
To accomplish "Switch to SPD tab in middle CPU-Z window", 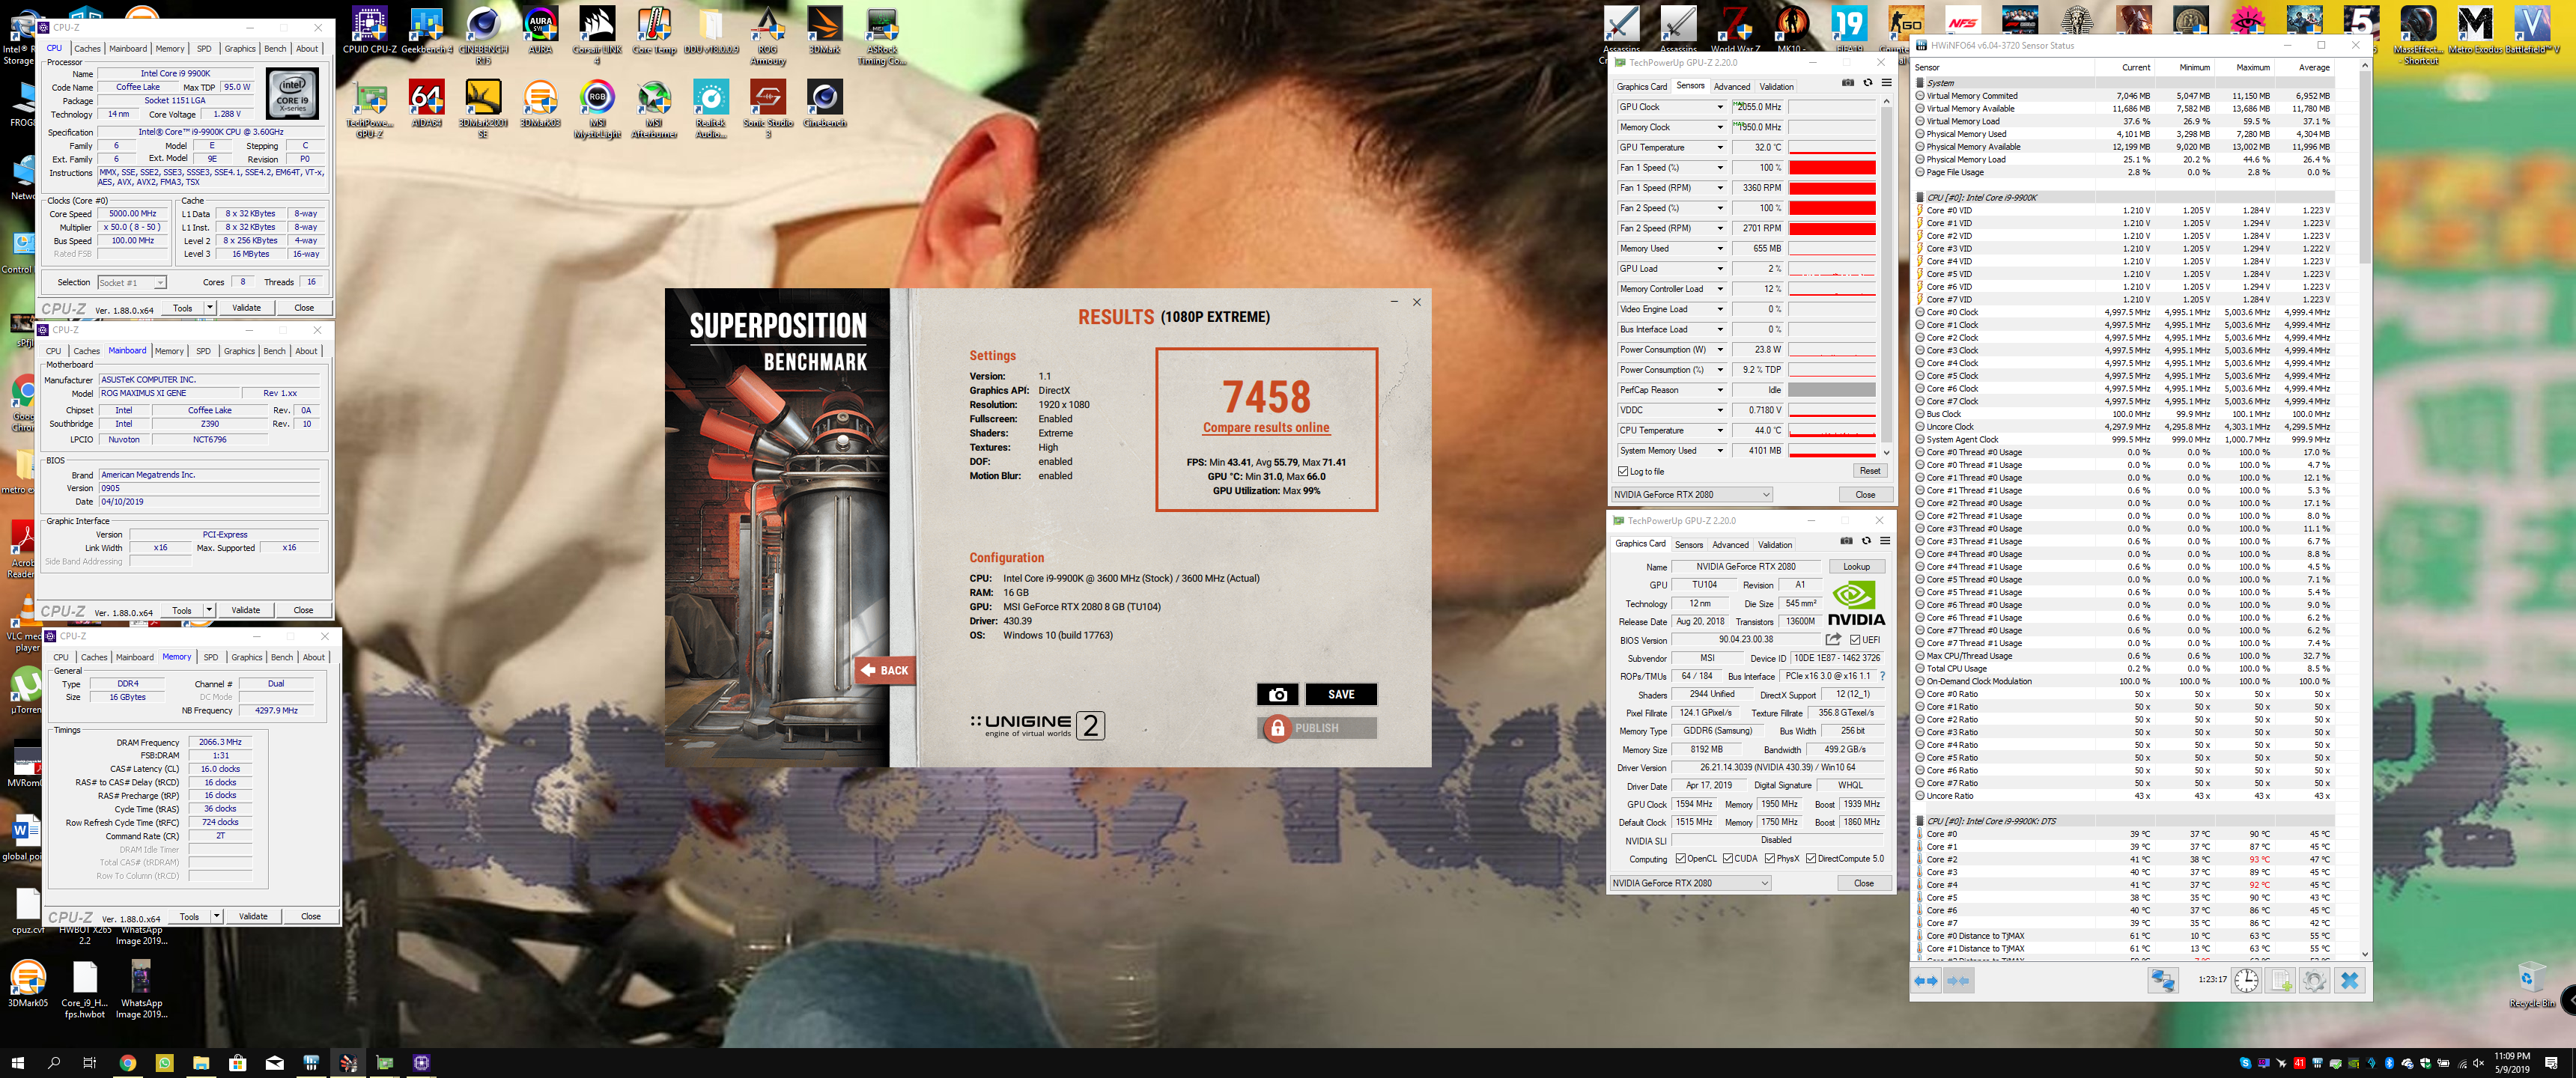I will (203, 351).
